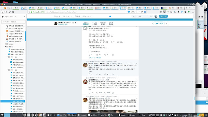
Task: Reply to the ぽぽひと tweet
Action: tap(89, 74)
